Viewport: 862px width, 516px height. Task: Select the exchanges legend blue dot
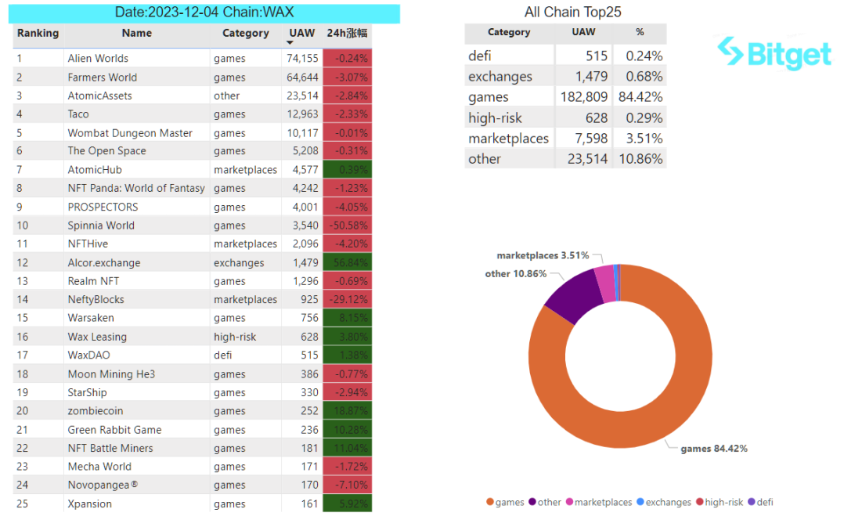tap(640, 502)
